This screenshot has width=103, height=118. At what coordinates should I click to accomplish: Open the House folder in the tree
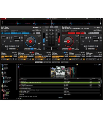[5, 94]
